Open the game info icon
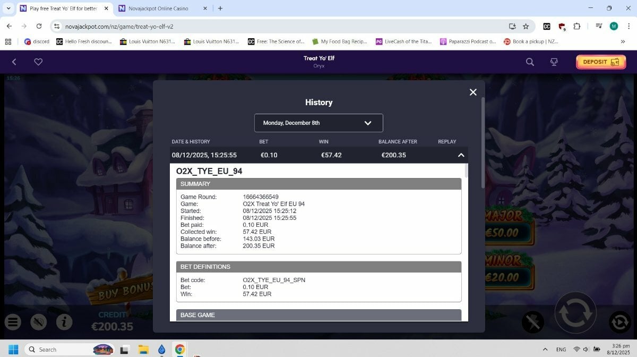The width and height of the screenshot is (637, 357). click(x=64, y=321)
